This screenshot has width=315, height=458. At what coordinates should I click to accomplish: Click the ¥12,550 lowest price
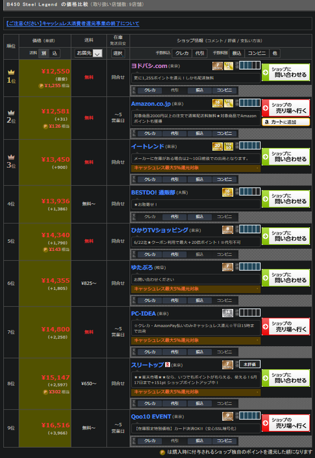coord(55,71)
